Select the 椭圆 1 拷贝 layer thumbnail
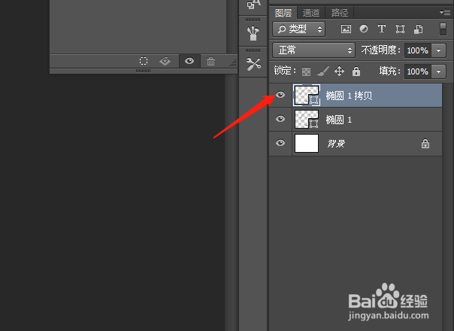 [307, 96]
